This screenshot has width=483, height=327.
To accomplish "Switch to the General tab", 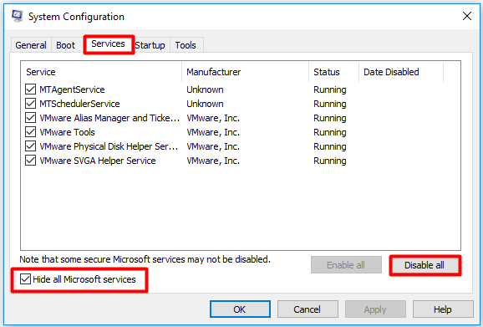I will click(31, 45).
